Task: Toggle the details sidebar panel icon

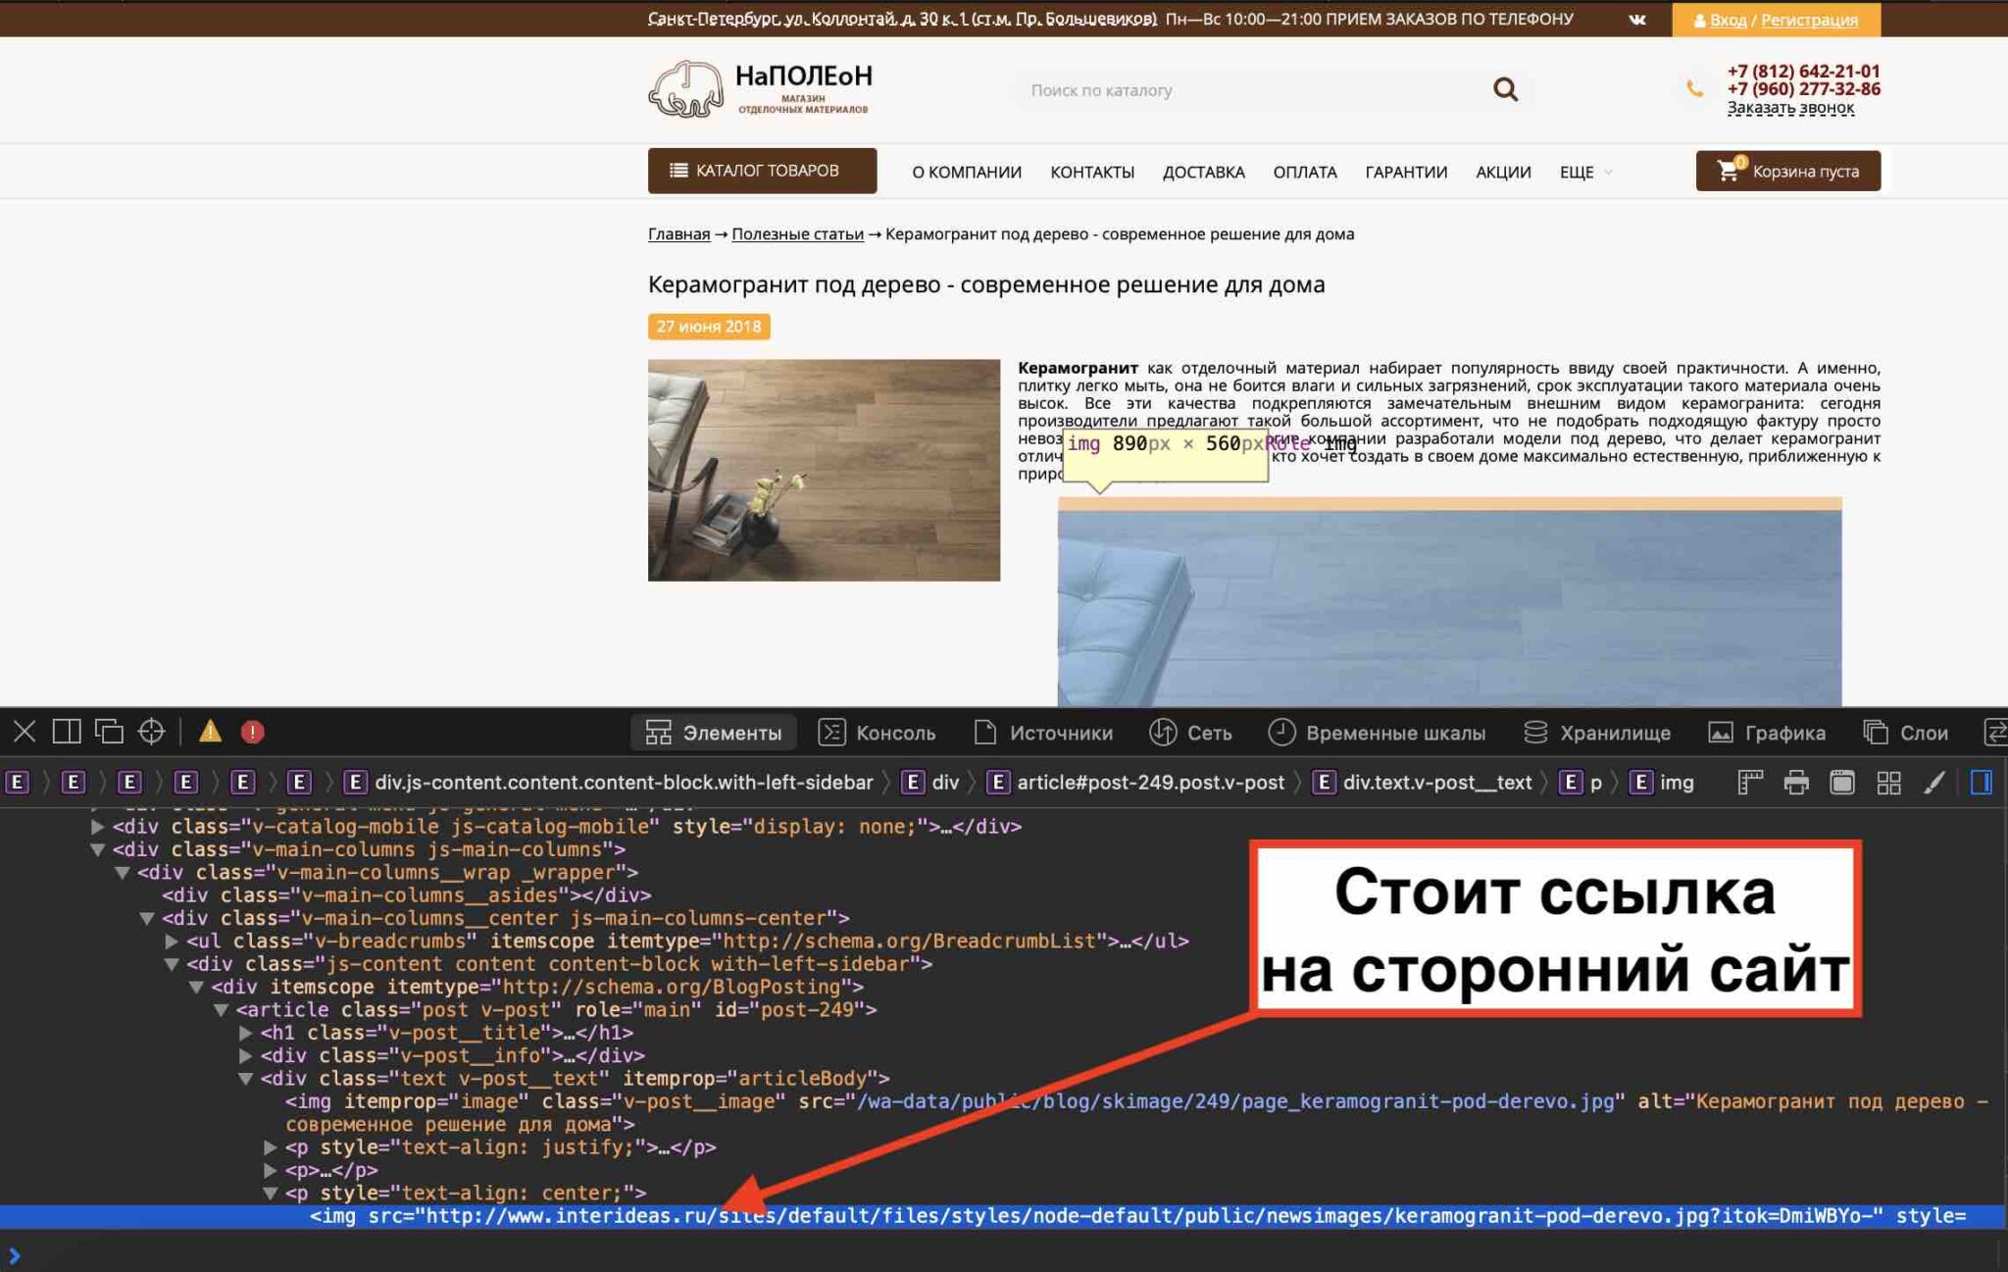Action: [1981, 783]
